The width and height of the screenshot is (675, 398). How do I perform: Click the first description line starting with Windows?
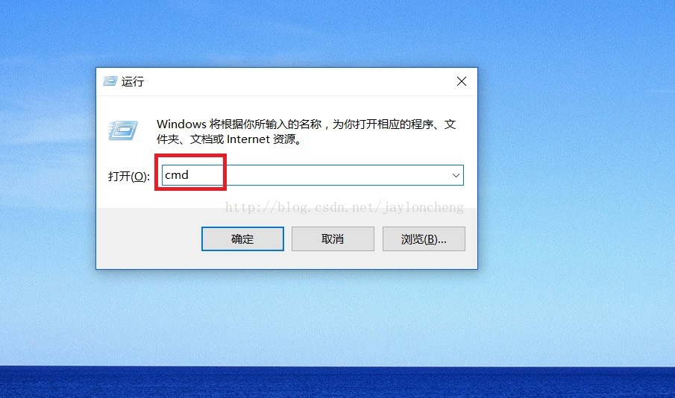pyautogui.click(x=306, y=124)
